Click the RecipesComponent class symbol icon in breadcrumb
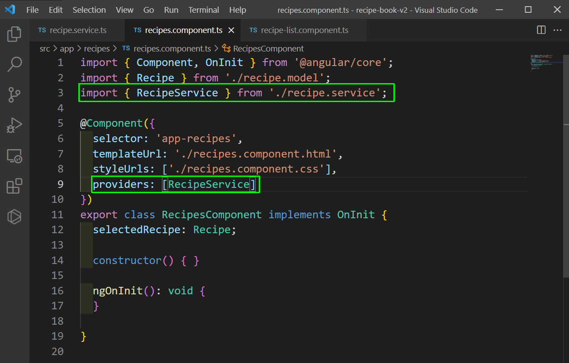The width and height of the screenshot is (569, 363). click(227, 48)
